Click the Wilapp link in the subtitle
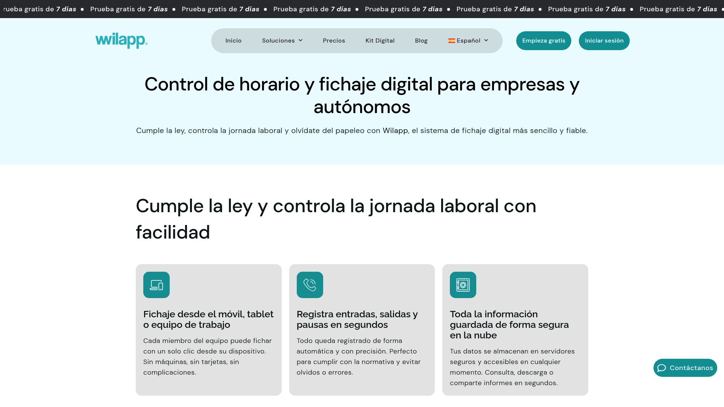The image size is (724, 407). (395, 131)
